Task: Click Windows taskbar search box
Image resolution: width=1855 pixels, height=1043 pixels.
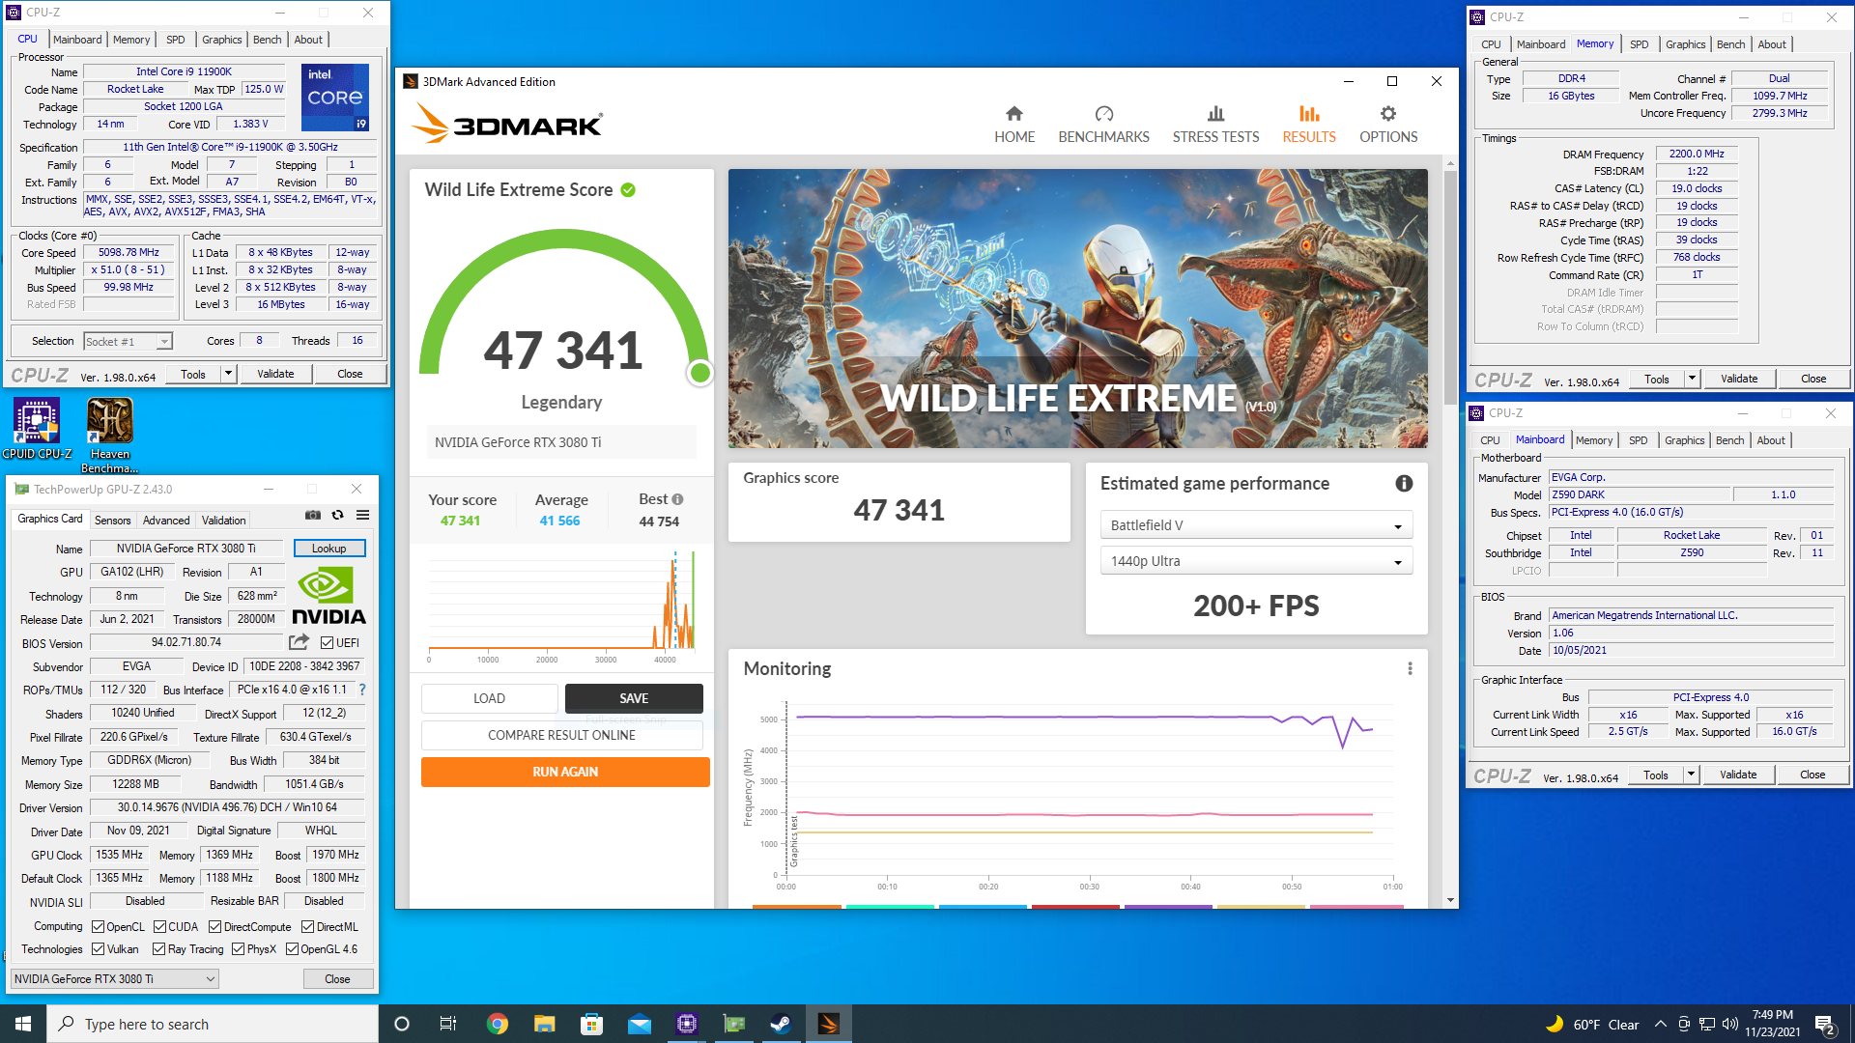Action: (x=213, y=1024)
